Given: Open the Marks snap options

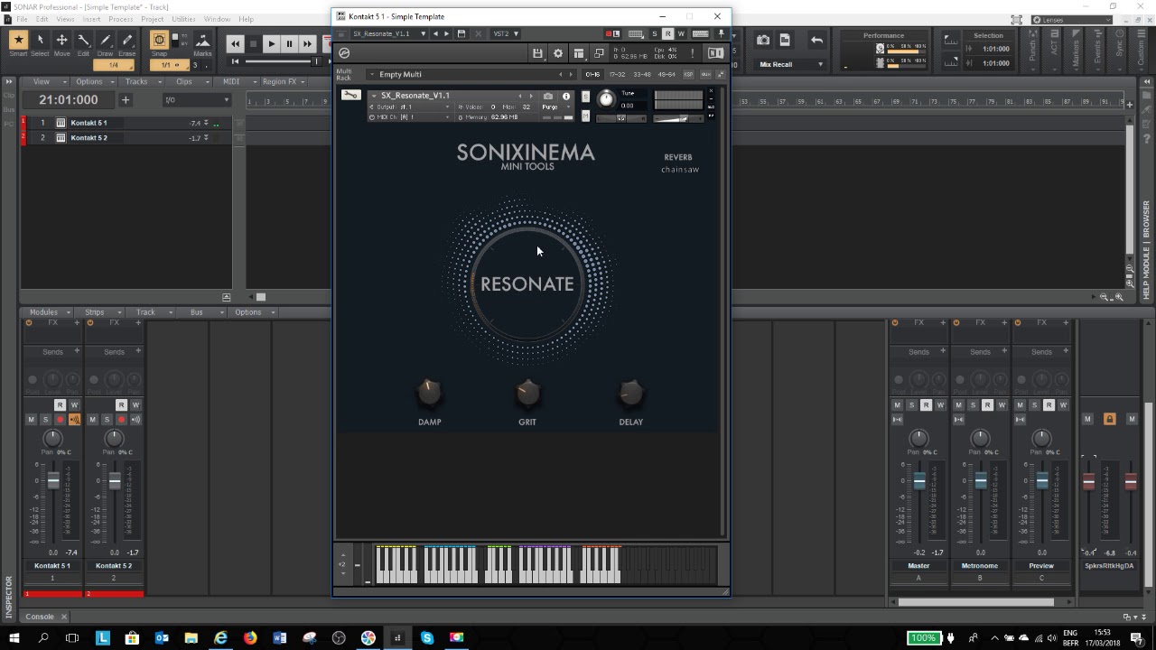Looking at the screenshot, I should [x=202, y=41].
